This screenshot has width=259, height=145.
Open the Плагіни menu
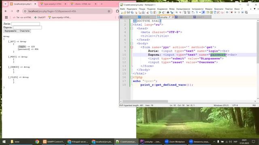[229, 9]
